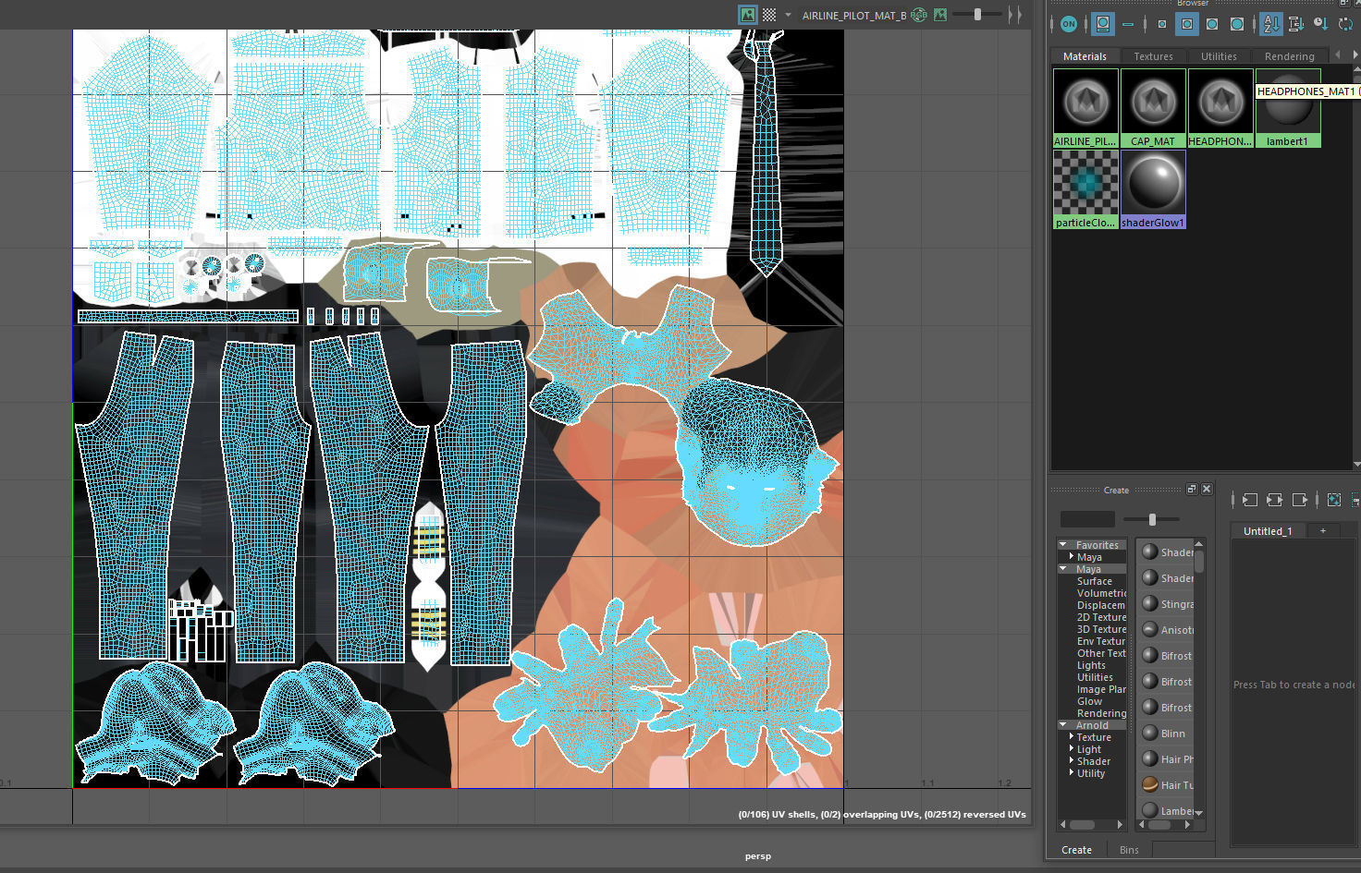Select the AIRLINE_PIL... material swatch

point(1085,108)
